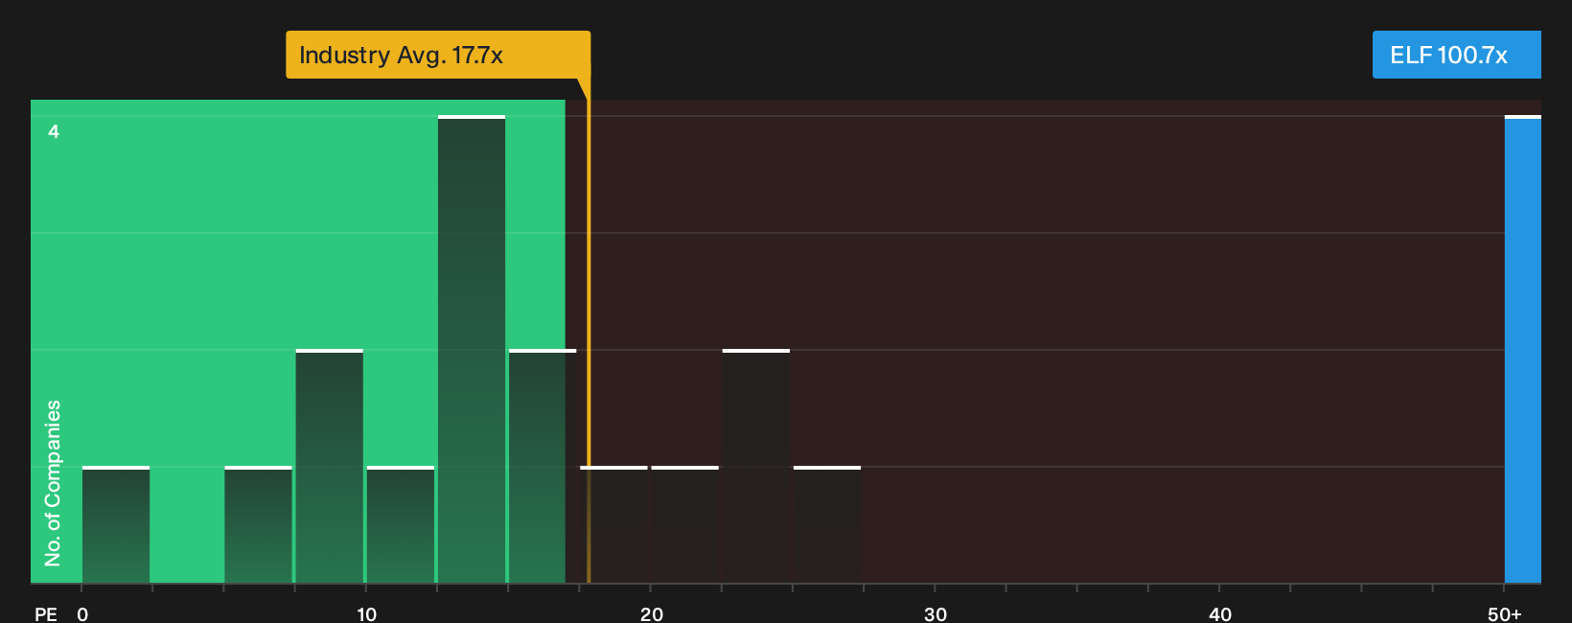Click the bar between PE 5 and 7.5
This screenshot has width=1572, height=623.
(x=258, y=524)
